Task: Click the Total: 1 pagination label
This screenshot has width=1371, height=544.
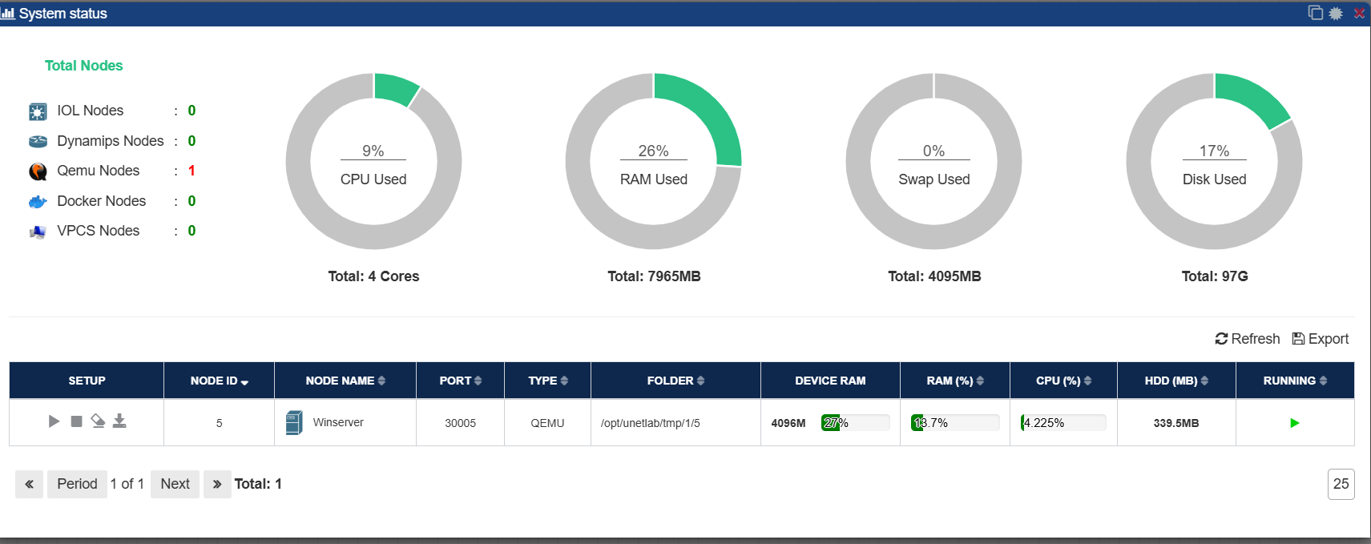Action: click(258, 484)
